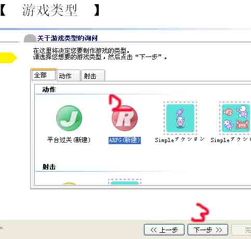Click the 关于游戏类型的询问 heading
This screenshot has width=251, height=239.
click(x=68, y=38)
